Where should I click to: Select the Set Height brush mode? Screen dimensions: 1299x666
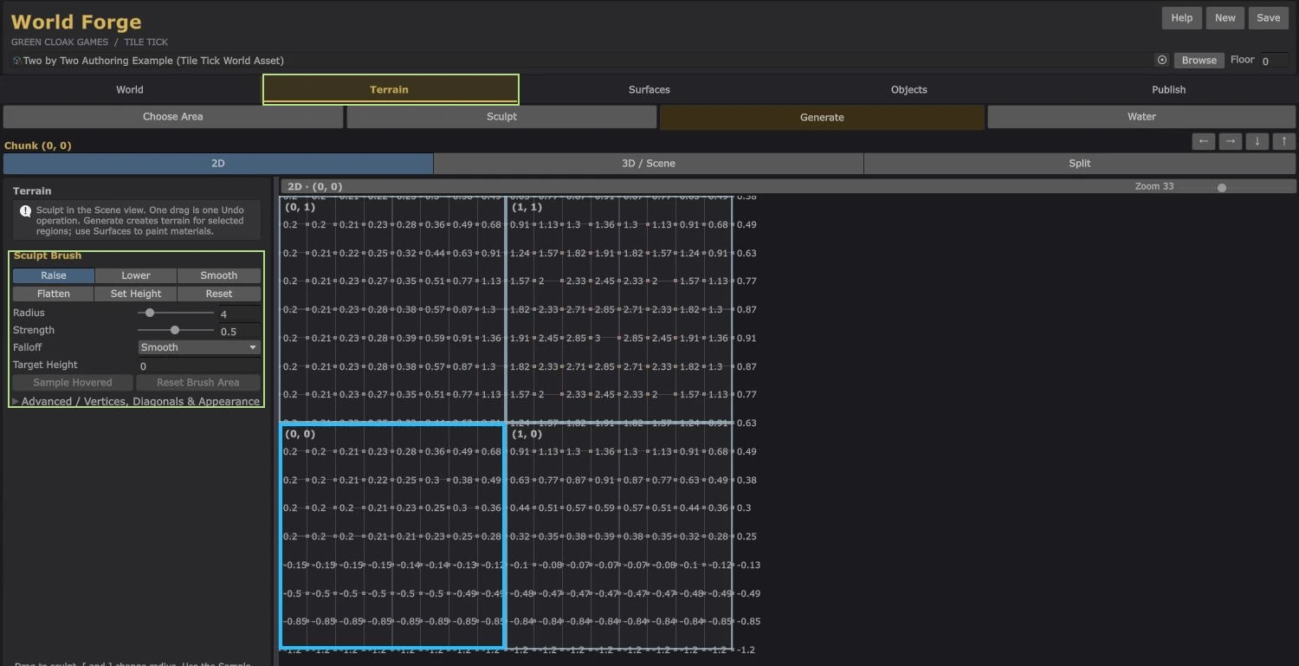pyautogui.click(x=136, y=294)
